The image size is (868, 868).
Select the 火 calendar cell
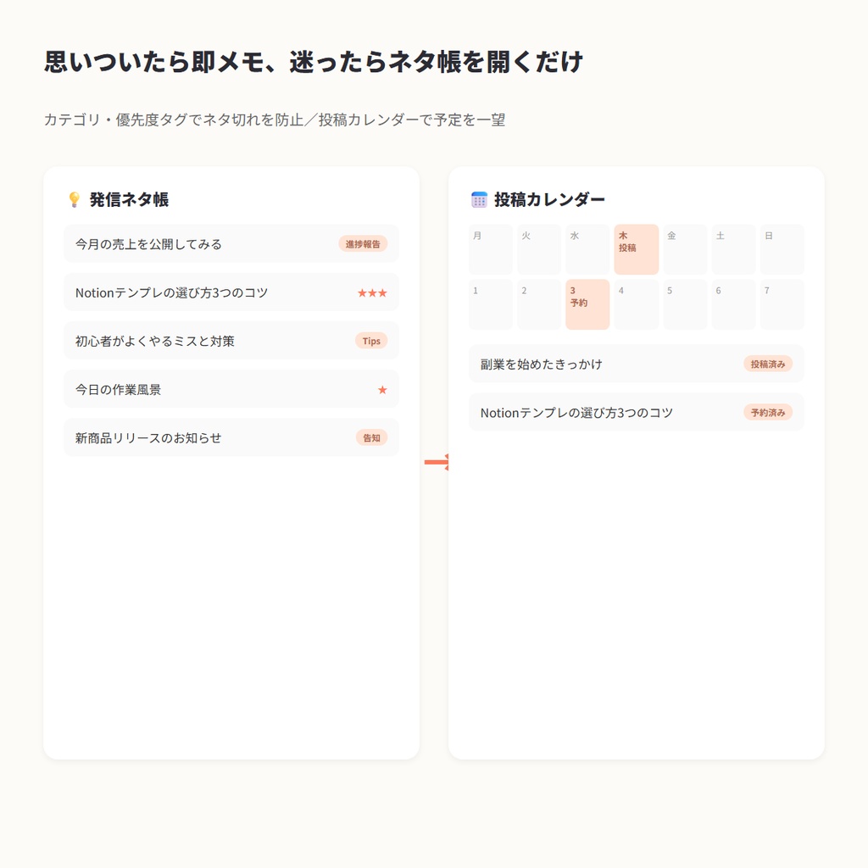coord(539,249)
